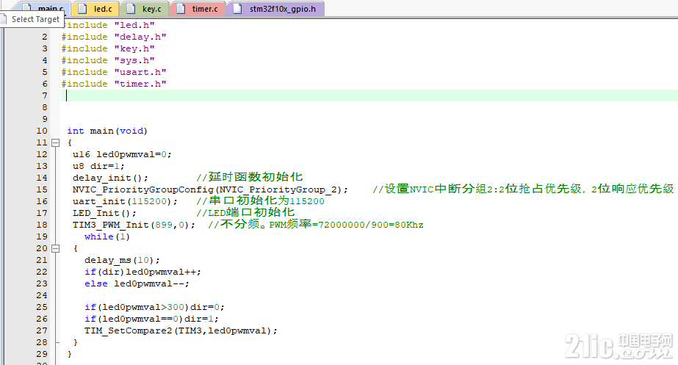Image resolution: width=678 pixels, height=365 pixels.
Task: Click on delay_init(); call
Action: [x=110, y=178]
